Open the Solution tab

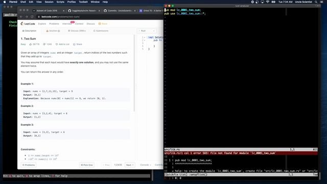53,31
